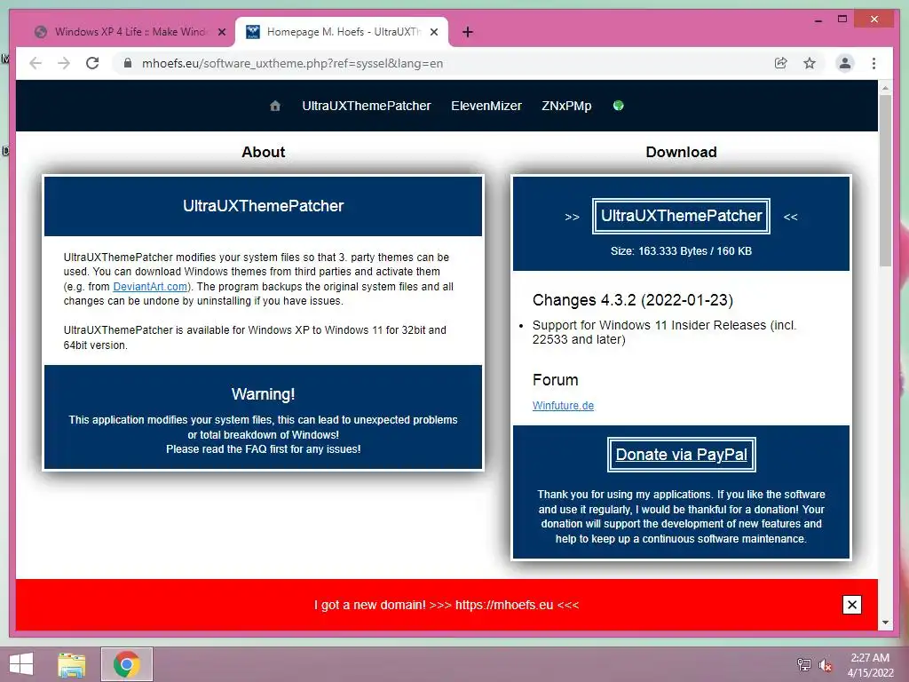Click the browser back arrow
This screenshot has width=909, height=682.
36,63
